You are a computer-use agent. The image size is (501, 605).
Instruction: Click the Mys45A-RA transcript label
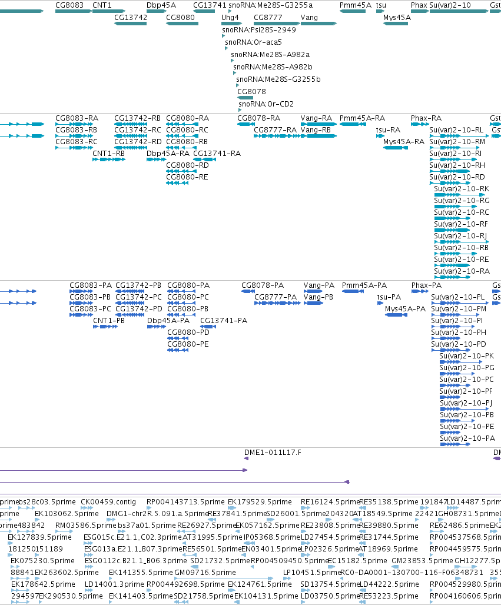(404, 142)
